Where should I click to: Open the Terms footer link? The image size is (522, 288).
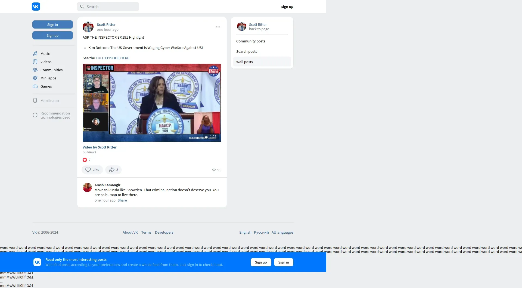[146, 232]
